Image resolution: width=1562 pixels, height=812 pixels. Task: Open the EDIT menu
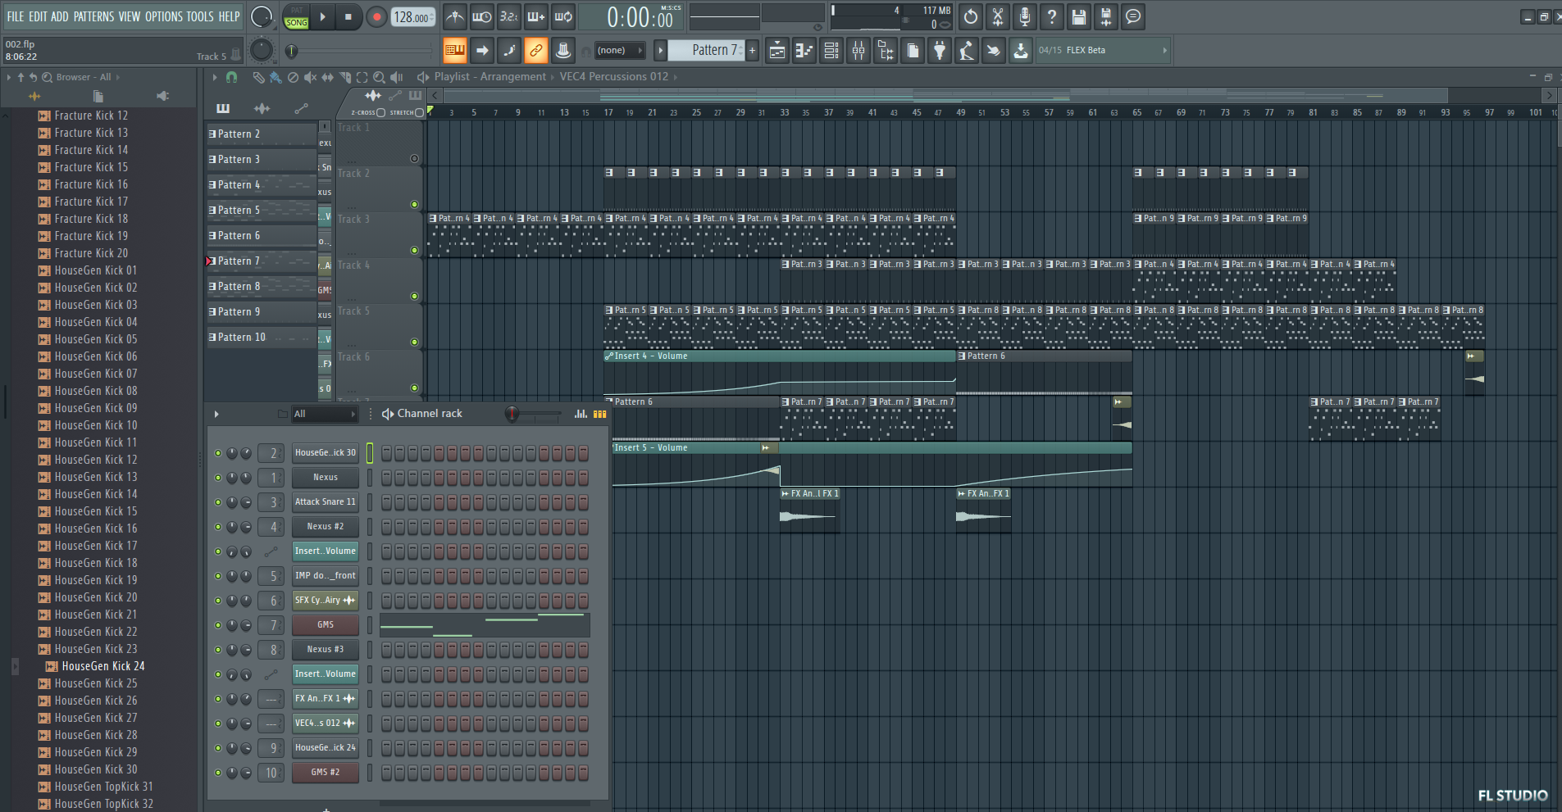38,16
